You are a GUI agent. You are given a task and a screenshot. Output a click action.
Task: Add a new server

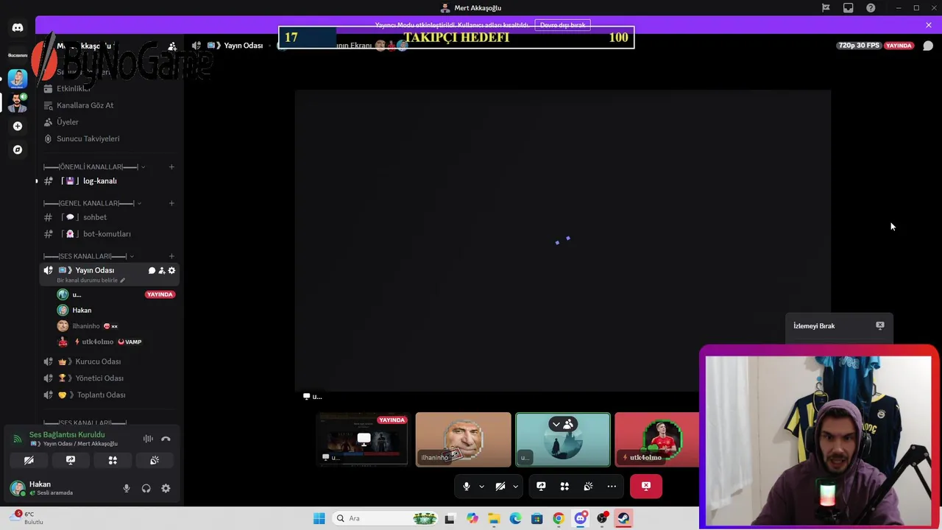18,126
